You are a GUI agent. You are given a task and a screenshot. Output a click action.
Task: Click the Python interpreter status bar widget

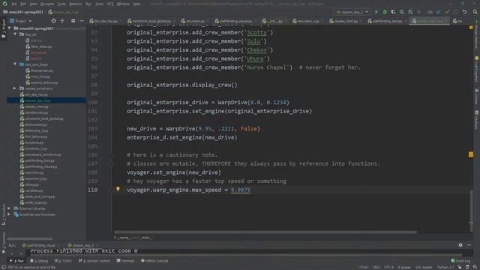click(x=445, y=267)
